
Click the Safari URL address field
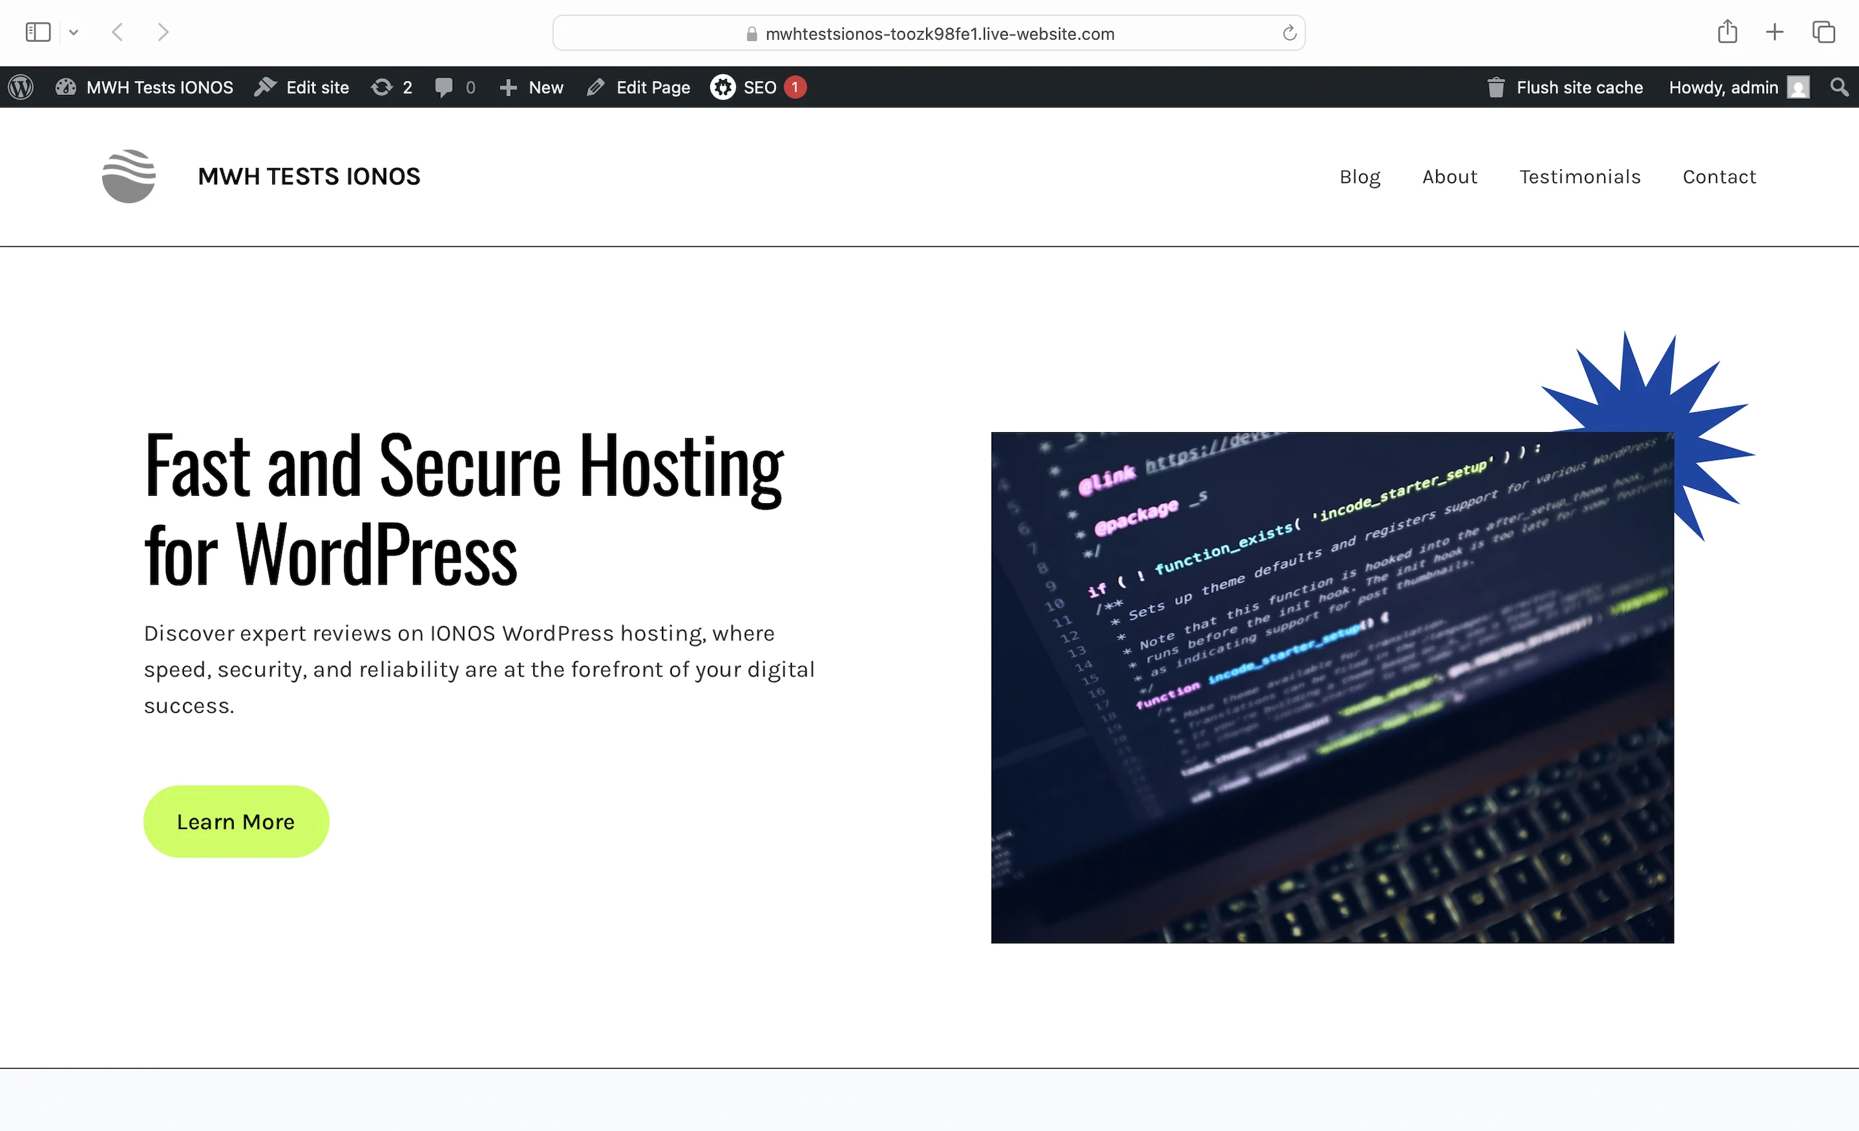coord(928,33)
